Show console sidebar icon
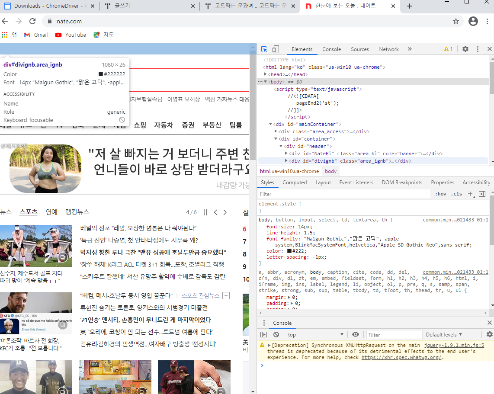This screenshot has height=394, width=494. click(x=264, y=335)
